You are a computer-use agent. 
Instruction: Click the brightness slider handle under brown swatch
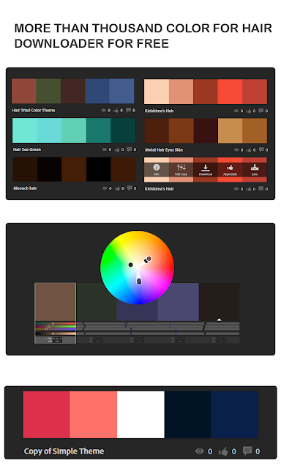point(53,333)
